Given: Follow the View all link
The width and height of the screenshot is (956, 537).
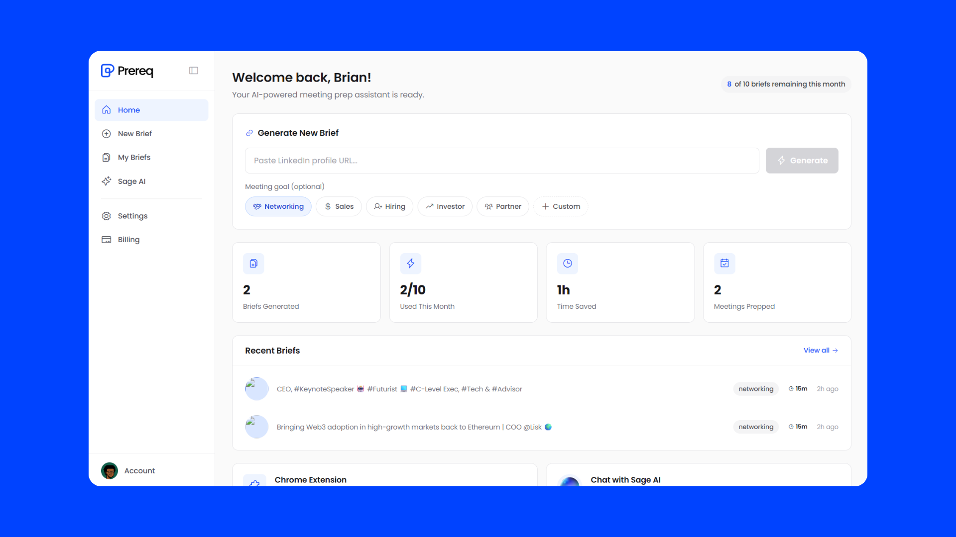Looking at the screenshot, I should coord(820,351).
